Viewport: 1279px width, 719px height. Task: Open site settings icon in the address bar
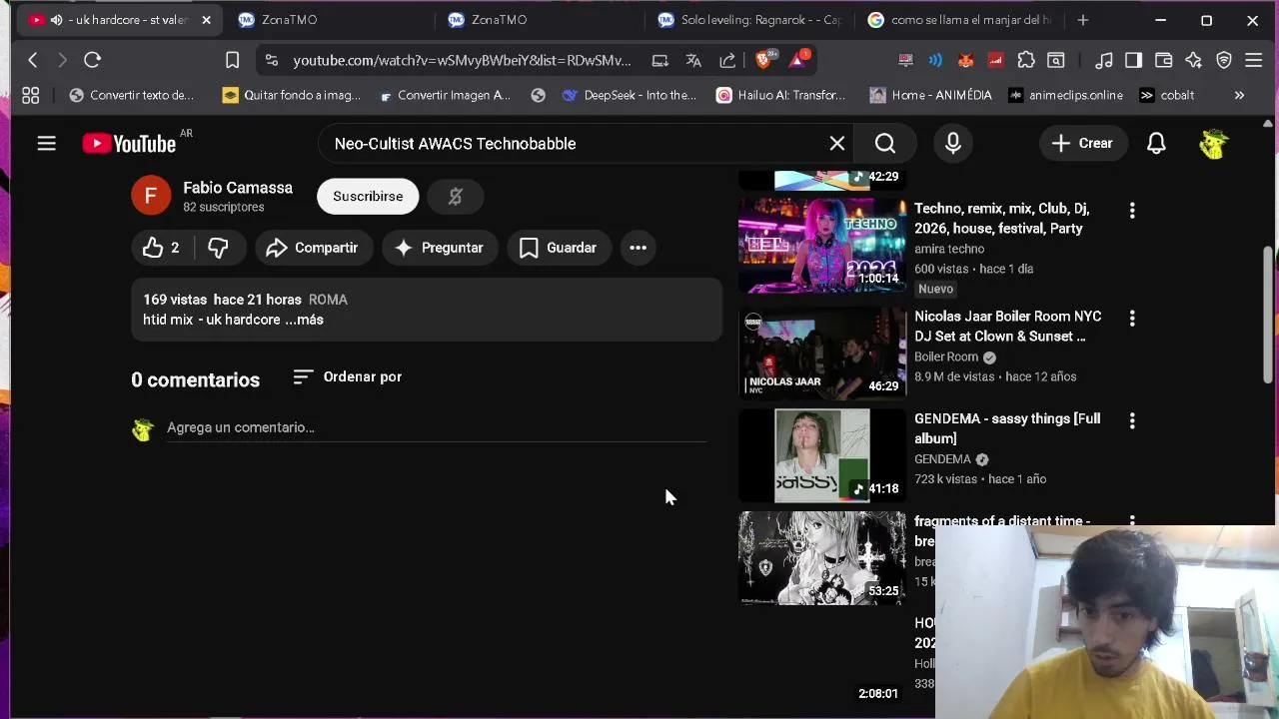pos(272,60)
